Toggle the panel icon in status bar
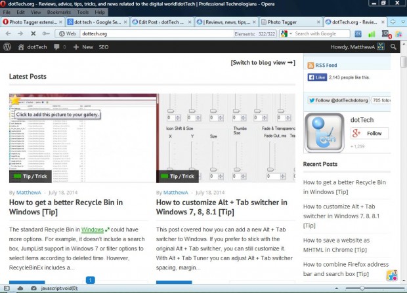The image size is (407, 293). click(7, 288)
